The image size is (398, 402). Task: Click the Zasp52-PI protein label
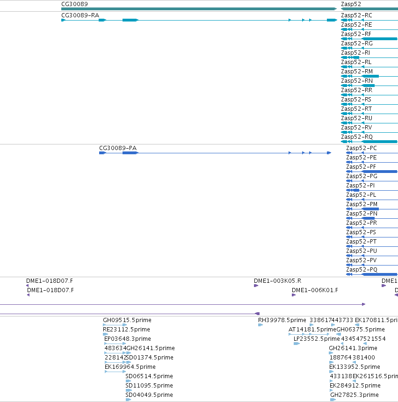pos(360,186)
